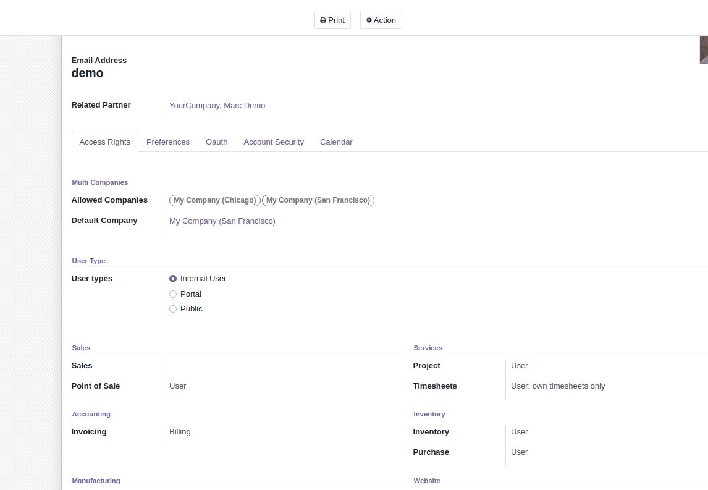The height and width of the screenshot is (490, 708).
Task: Select the Portal user type
Action: tap(173, 294)
